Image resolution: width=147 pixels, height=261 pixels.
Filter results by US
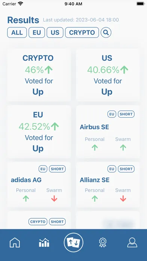[55, 33]
